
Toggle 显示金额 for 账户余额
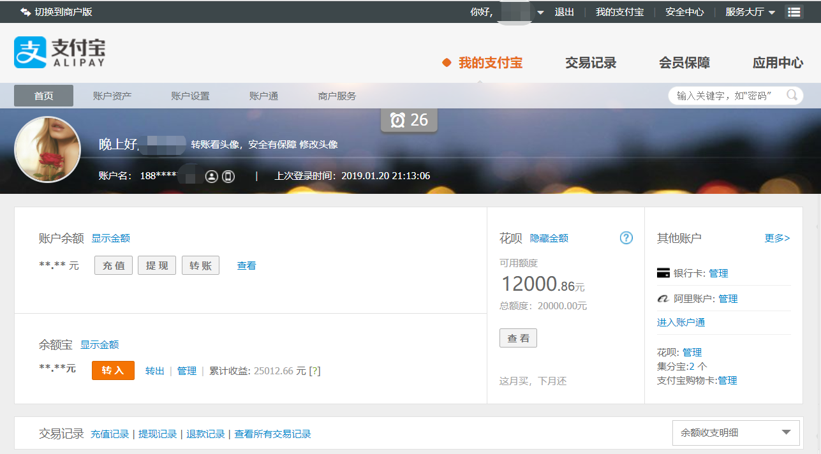coord(111,238)
